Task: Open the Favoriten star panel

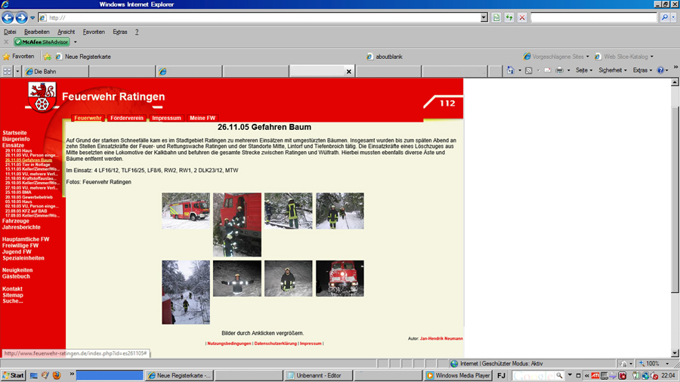Action: tap(18, 57)
